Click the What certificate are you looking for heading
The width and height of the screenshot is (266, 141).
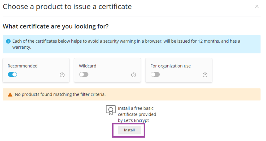click(56, 26)
